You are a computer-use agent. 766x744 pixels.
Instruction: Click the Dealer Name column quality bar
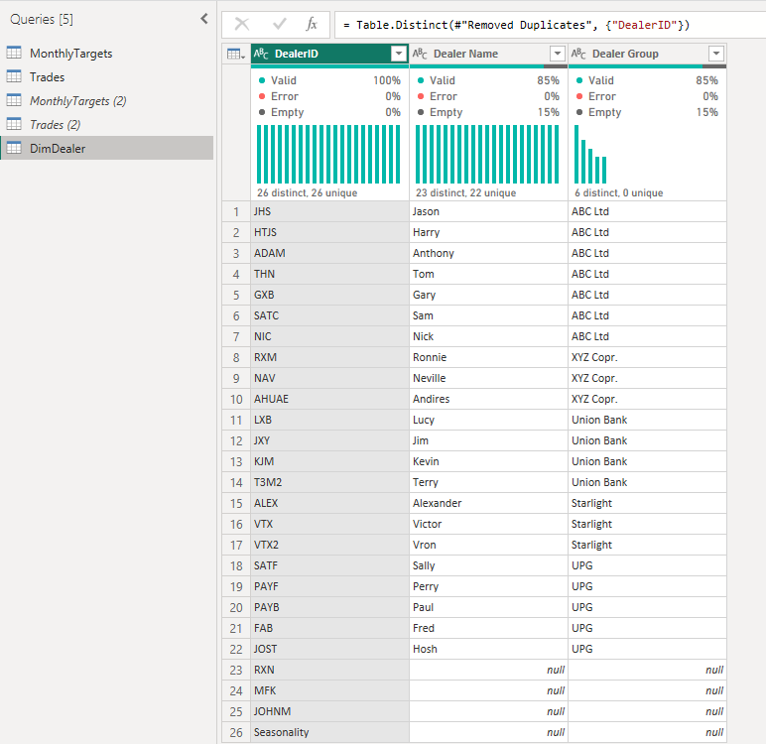click(488, 66)
